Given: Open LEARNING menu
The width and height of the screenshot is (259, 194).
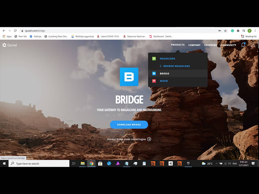Looking at the screenshot, I should click(210, 45).
